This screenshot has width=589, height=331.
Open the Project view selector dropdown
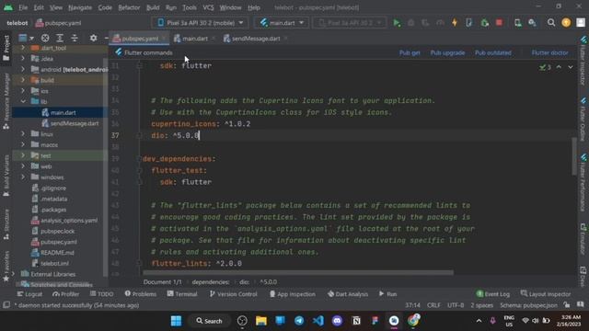(x=27, y=38)
